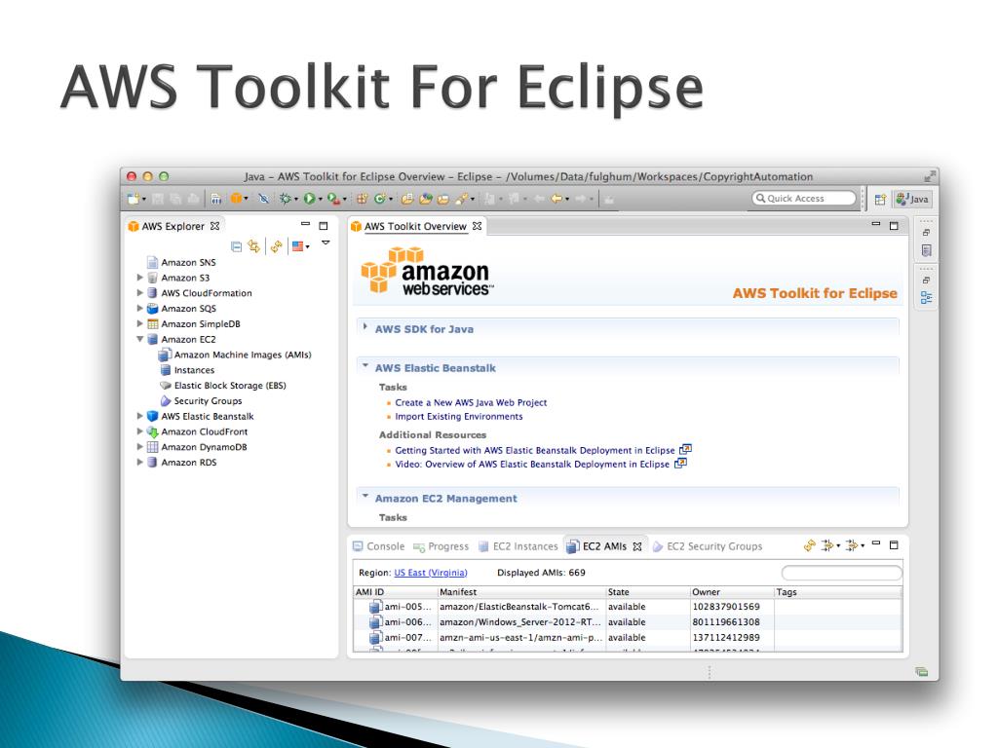Expand the Amazon SQS tree node
This screenshot has height=748, width=998.
click(x=140, y=308)
